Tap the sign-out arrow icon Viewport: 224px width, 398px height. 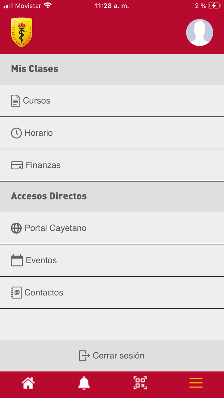coord(84,355)
